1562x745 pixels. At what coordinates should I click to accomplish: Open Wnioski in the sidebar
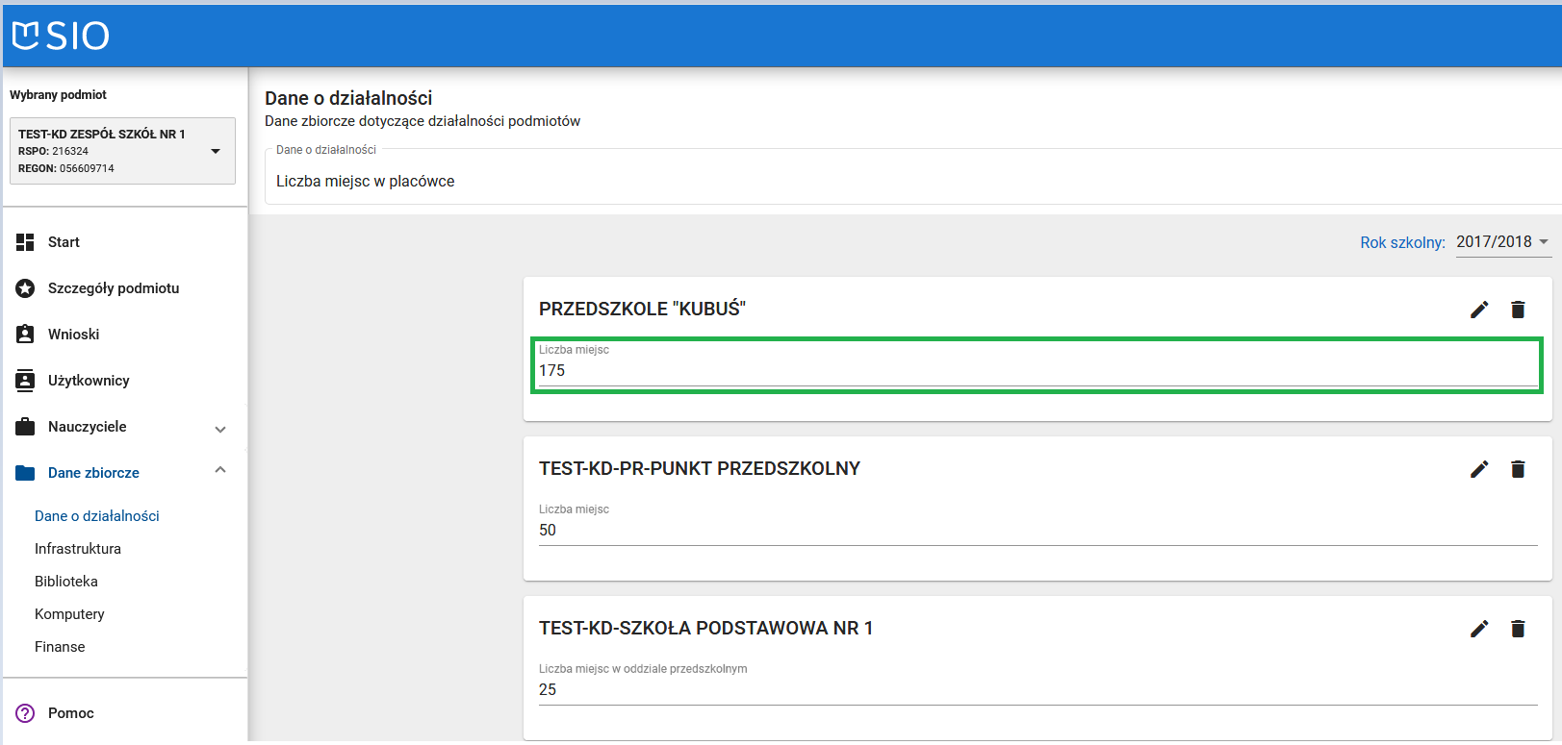[73, 335]
